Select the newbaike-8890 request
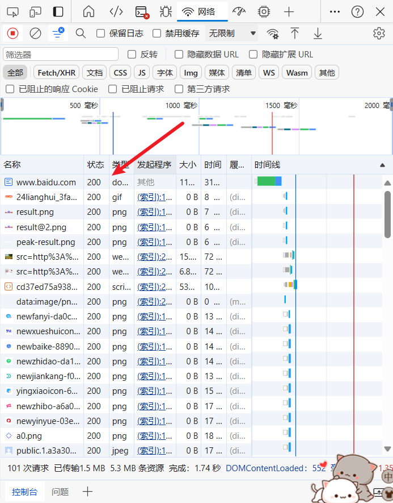Image resolution: width=393 pixels, height=503 pixels. coord(191,347)
